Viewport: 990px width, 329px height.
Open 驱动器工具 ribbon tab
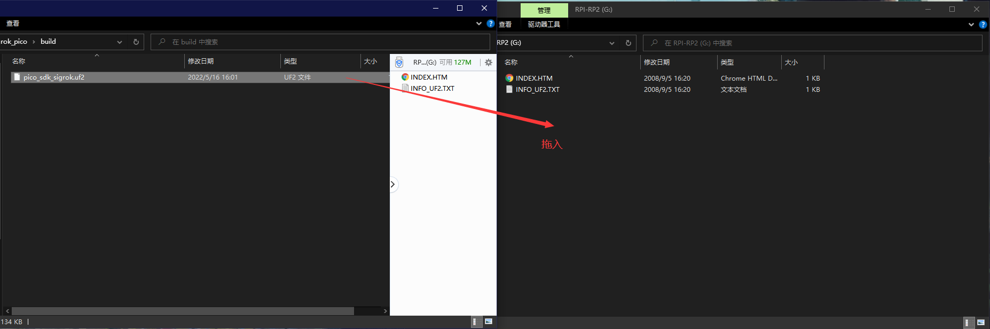click(544, 25)
